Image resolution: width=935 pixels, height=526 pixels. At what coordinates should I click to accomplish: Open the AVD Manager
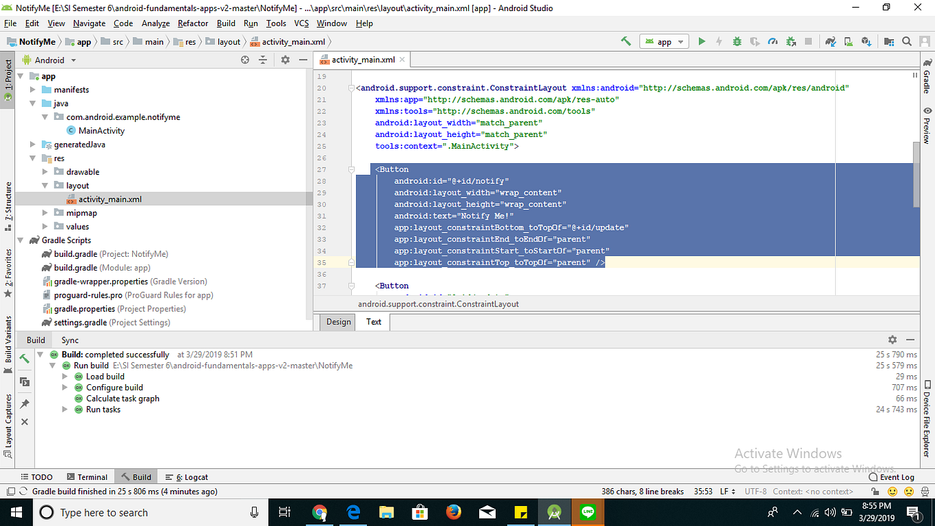click(848, 41)
